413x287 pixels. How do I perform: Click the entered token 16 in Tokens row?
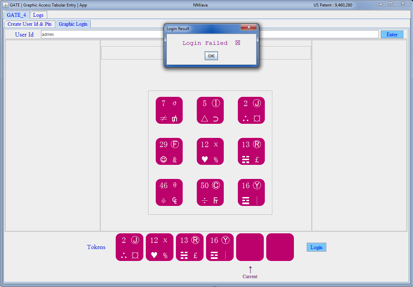(220, 247)
